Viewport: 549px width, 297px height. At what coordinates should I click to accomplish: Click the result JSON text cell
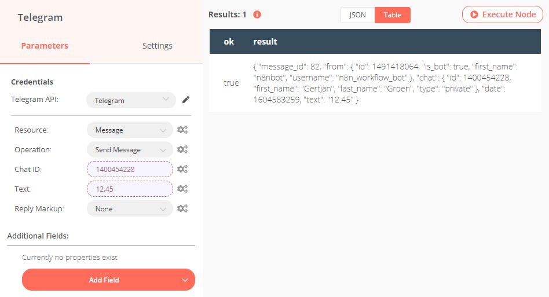(385, 83)
